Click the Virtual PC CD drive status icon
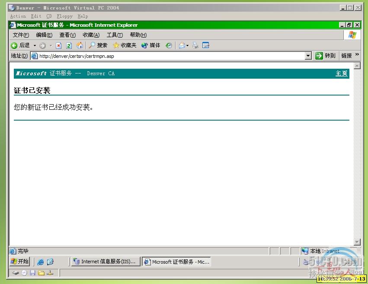This screenshot has width=368, height=284. click(x=24, y=273)
